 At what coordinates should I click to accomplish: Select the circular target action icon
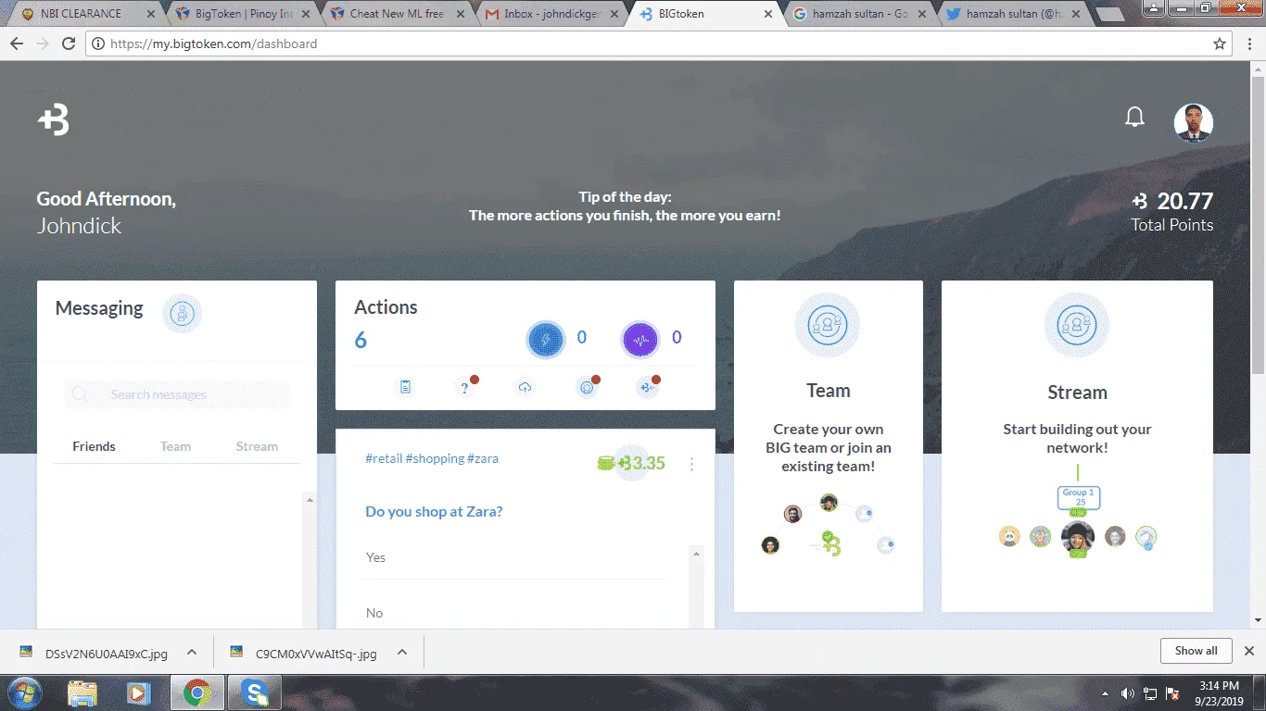tap(586, 387)
